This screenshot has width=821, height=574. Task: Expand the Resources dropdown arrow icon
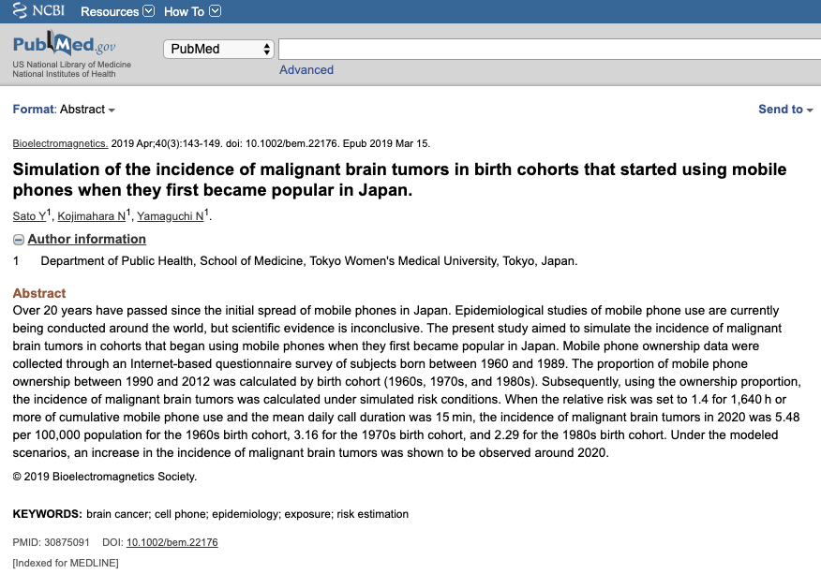click(x=149, y=11)
